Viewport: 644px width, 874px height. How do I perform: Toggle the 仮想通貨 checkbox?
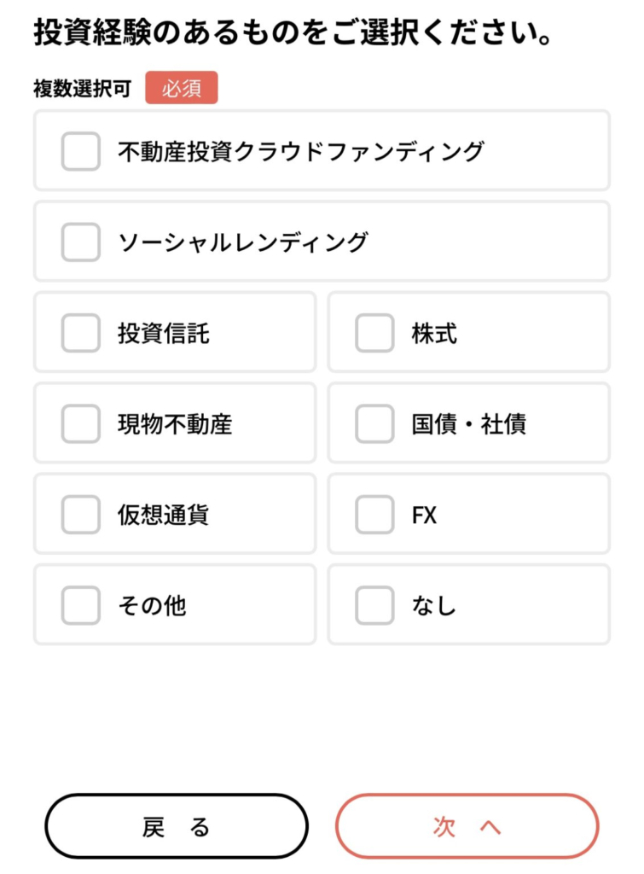point(81,514)
